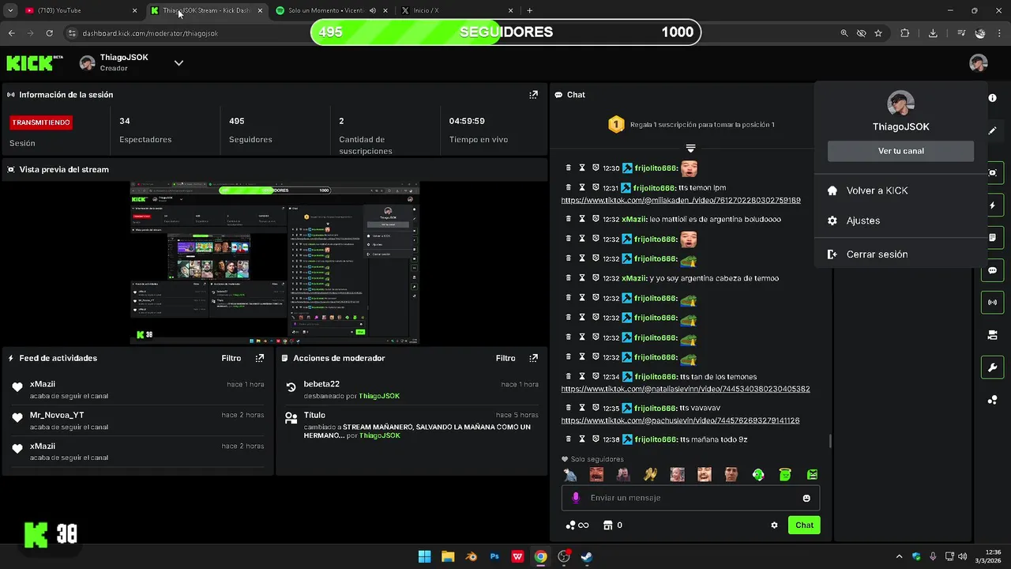Click ThiagoJSOK link beside bebeta22 desbaneado
The height and width of the screenshot is (569, 1011).
[x=379, y=396]
